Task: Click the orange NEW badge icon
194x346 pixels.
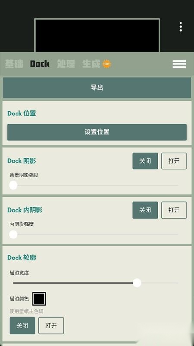Action: coord(106,64)
